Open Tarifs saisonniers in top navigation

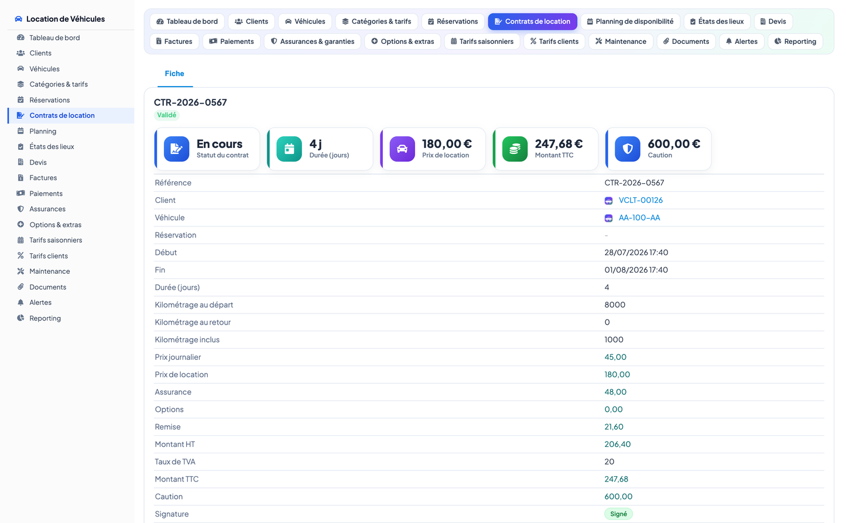[x=482, y=42]
